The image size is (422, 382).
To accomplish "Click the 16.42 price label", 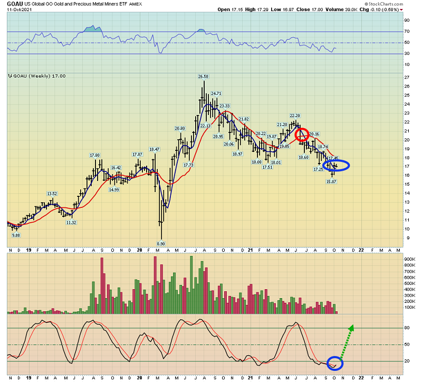I will (x=116, y=168).
